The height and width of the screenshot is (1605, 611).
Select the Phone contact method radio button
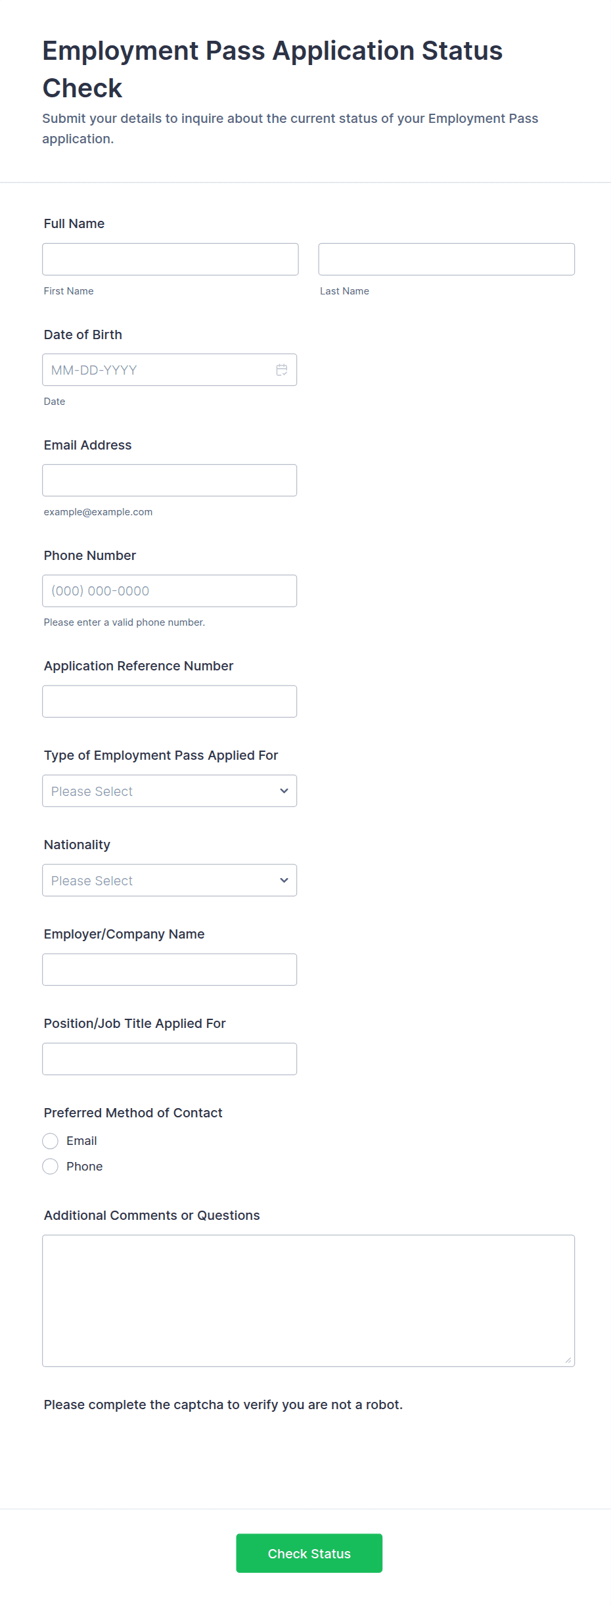(x=51, y=1167)
